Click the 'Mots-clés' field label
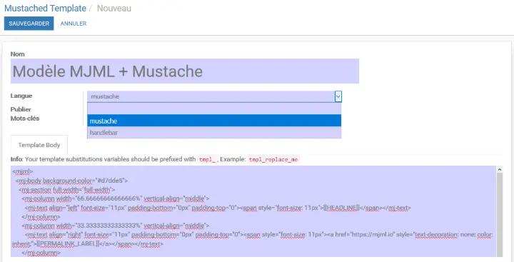514x262 pixels. [x=25, y=119]
